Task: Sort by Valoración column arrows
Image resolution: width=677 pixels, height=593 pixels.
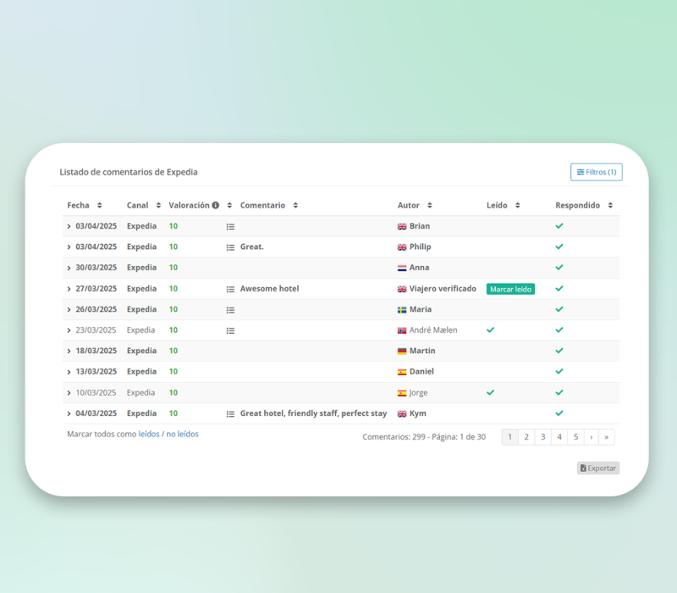Action: pos(229,205)
